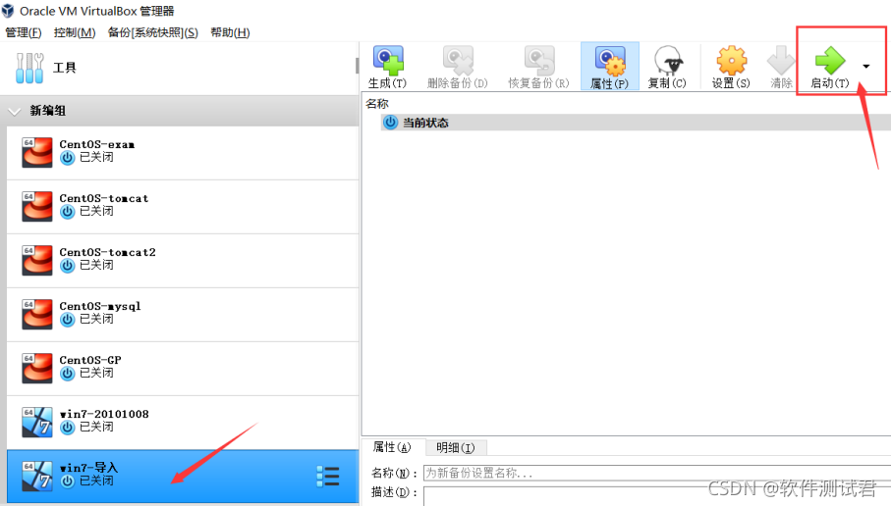
Task: Click 已关闭 status under win7-导入
Action: [96, 481]
